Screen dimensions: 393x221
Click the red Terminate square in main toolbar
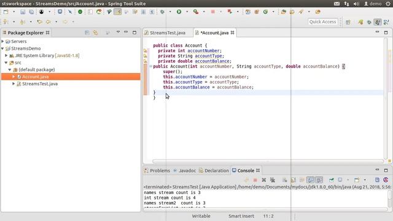(x=213, y=12)
